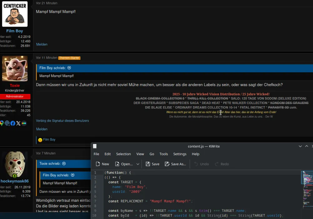Jump to quoted post via Film Boy arrow
The height and width of the screenshot is (219, 313).
pyautogui.click(x=69, y=68)
